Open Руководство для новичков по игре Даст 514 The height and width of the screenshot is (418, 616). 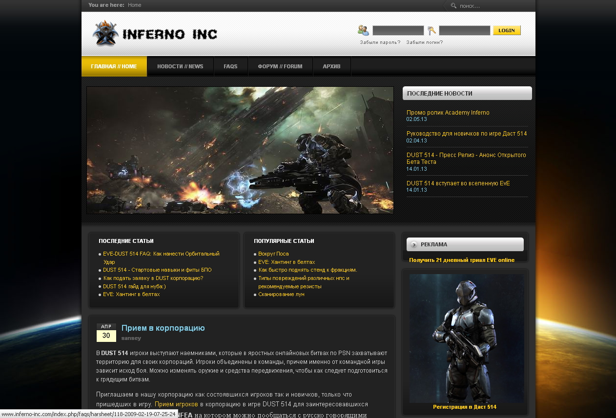467,134
